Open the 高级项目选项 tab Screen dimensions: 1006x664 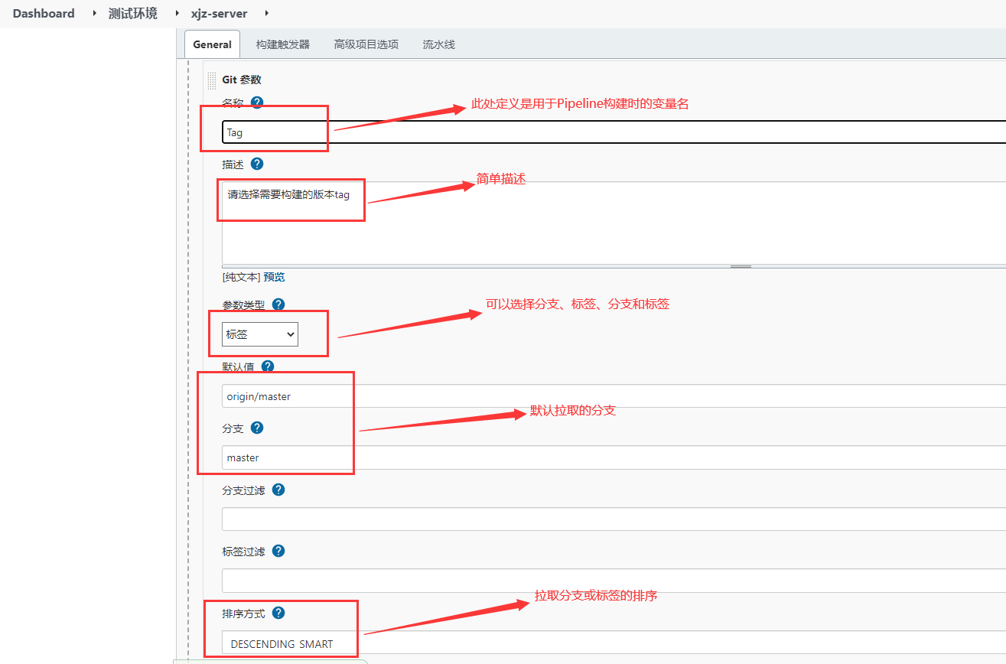tap(366, 44)
